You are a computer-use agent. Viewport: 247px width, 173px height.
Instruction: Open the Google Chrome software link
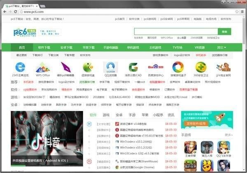[x=137, y=167]
